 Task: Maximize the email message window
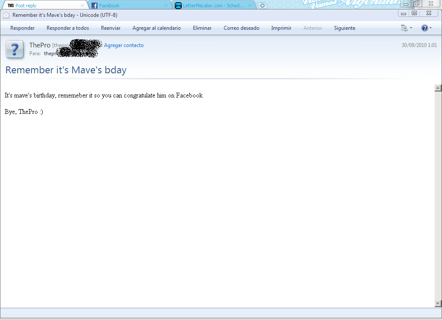[x=414, y=13]
